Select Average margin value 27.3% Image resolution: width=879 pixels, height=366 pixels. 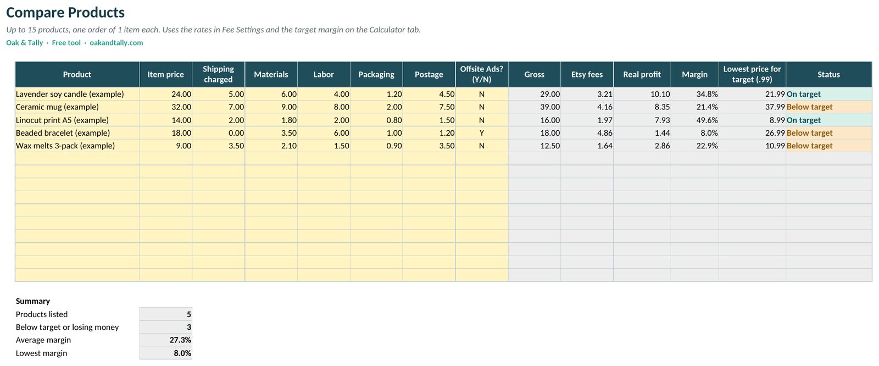(165, 340)
